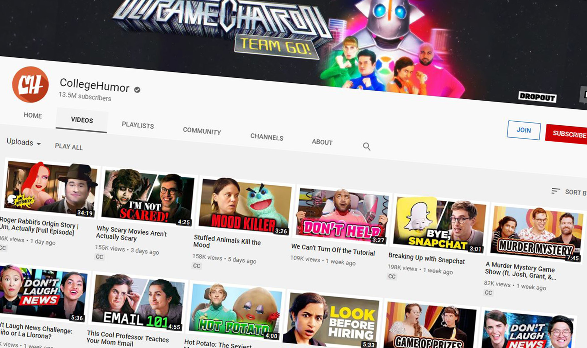Go to the About tab
Viewport: 587px width, 348px height.
(x=322, y=142)
